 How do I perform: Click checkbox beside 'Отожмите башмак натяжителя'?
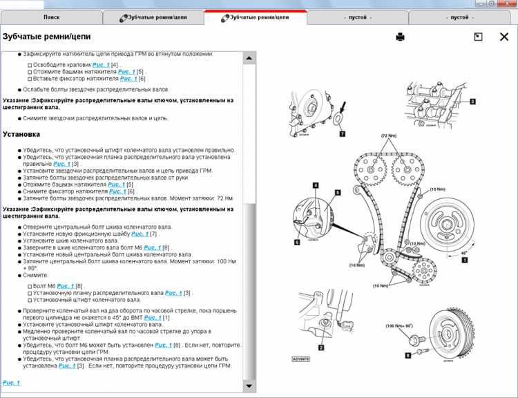pyautogui.click(x=30, y=72)
